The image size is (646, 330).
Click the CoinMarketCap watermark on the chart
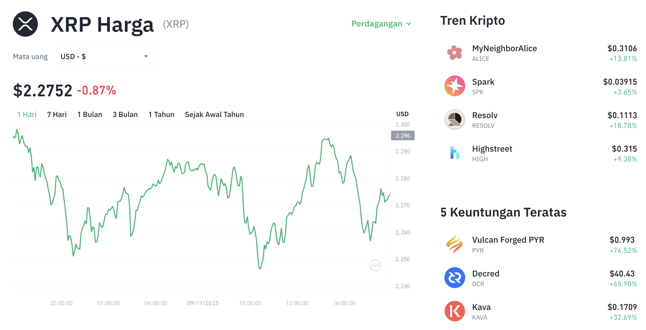(x=375, y=265)
